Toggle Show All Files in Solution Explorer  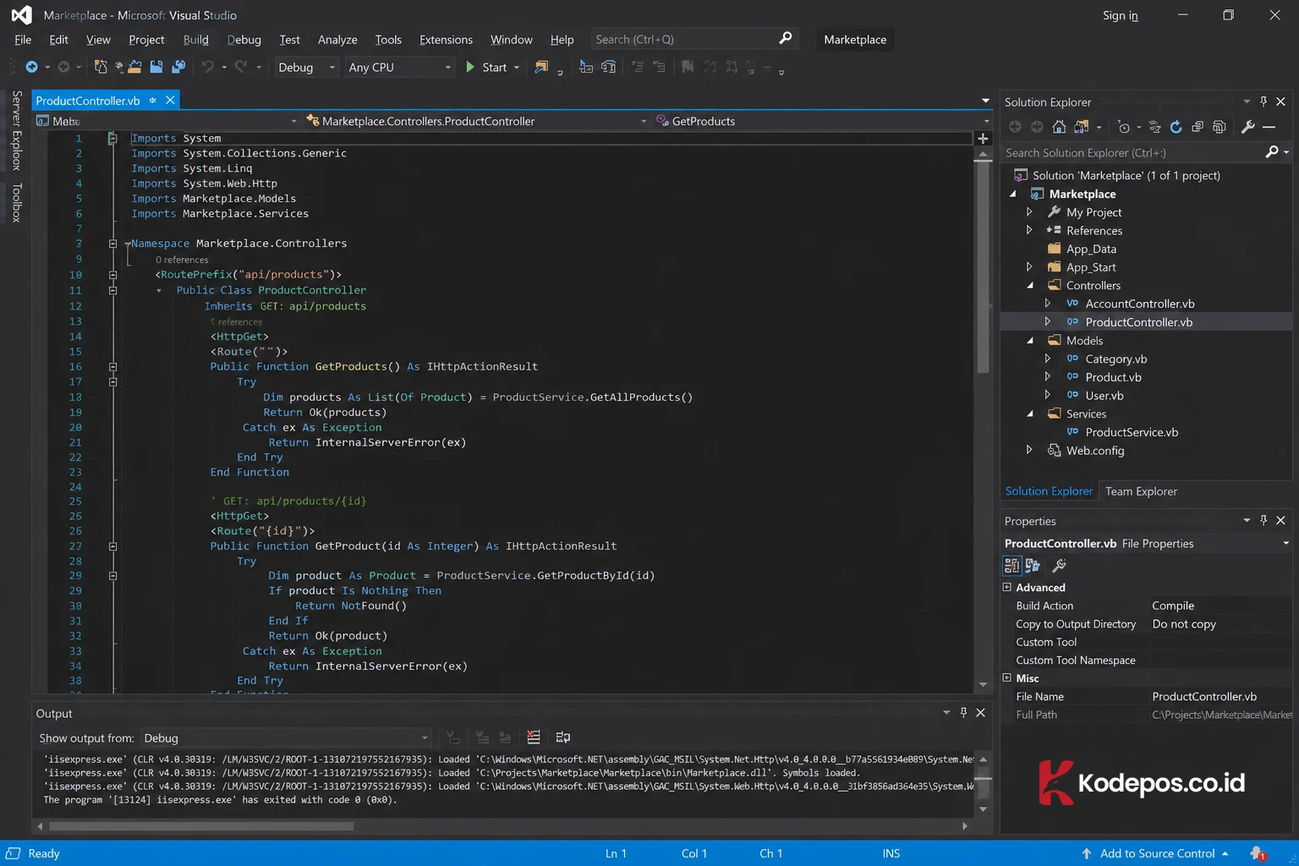coord(1220,127)
